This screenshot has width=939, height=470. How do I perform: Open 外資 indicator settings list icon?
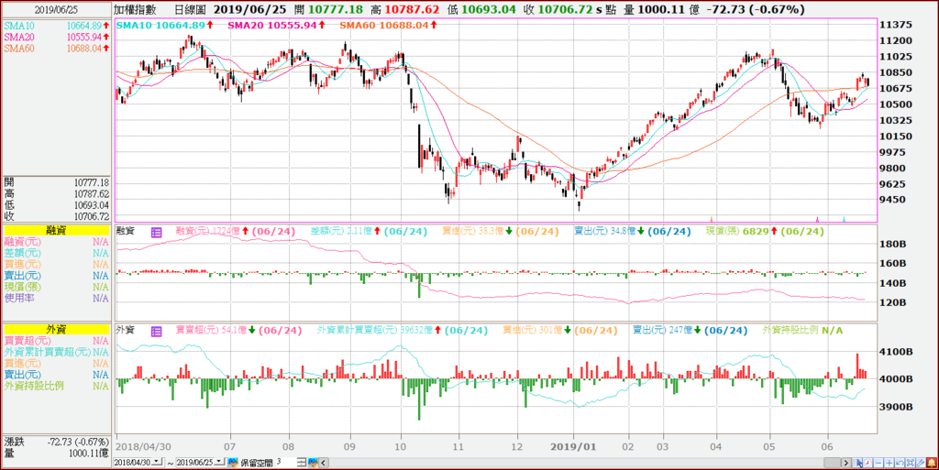point(156,332)
